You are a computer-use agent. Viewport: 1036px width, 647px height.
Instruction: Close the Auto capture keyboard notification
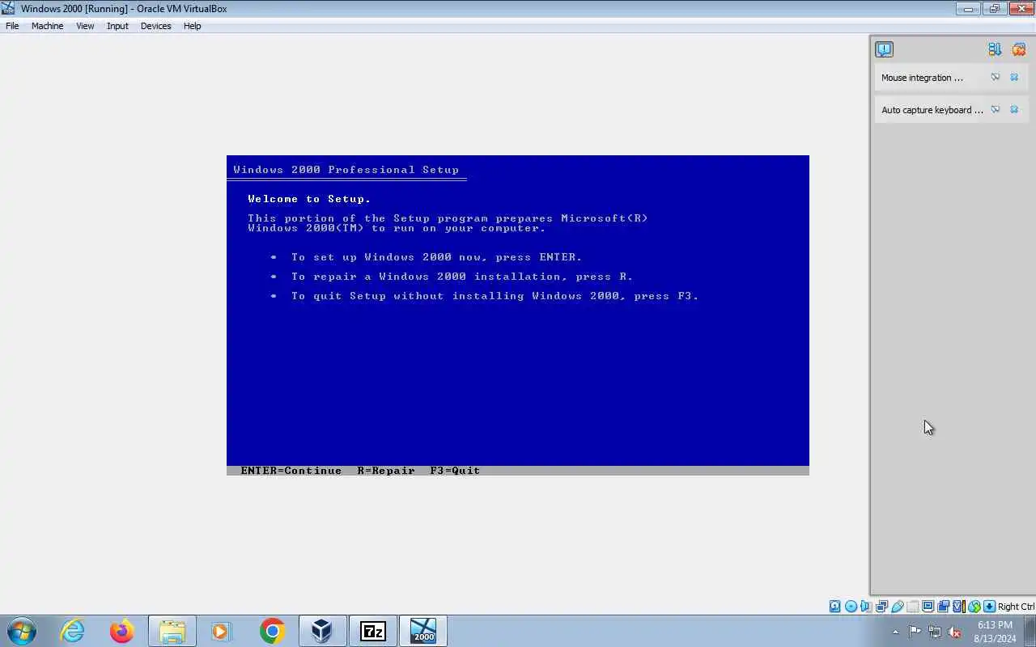pyautogui.click(x=1014, y=110)
